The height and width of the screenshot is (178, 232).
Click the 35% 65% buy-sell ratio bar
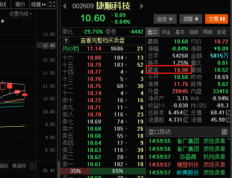point(103,171)
